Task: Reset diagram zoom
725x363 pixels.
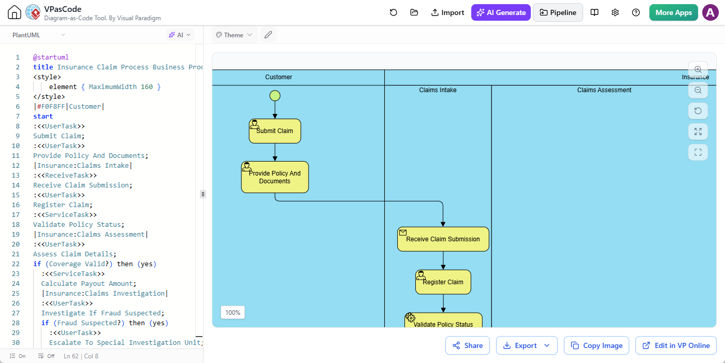Action: tap(698, 111)
